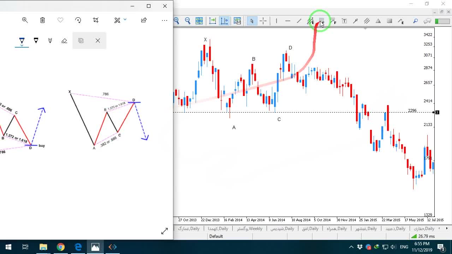Zoom in on the photo in Photos

click(25, 20)
